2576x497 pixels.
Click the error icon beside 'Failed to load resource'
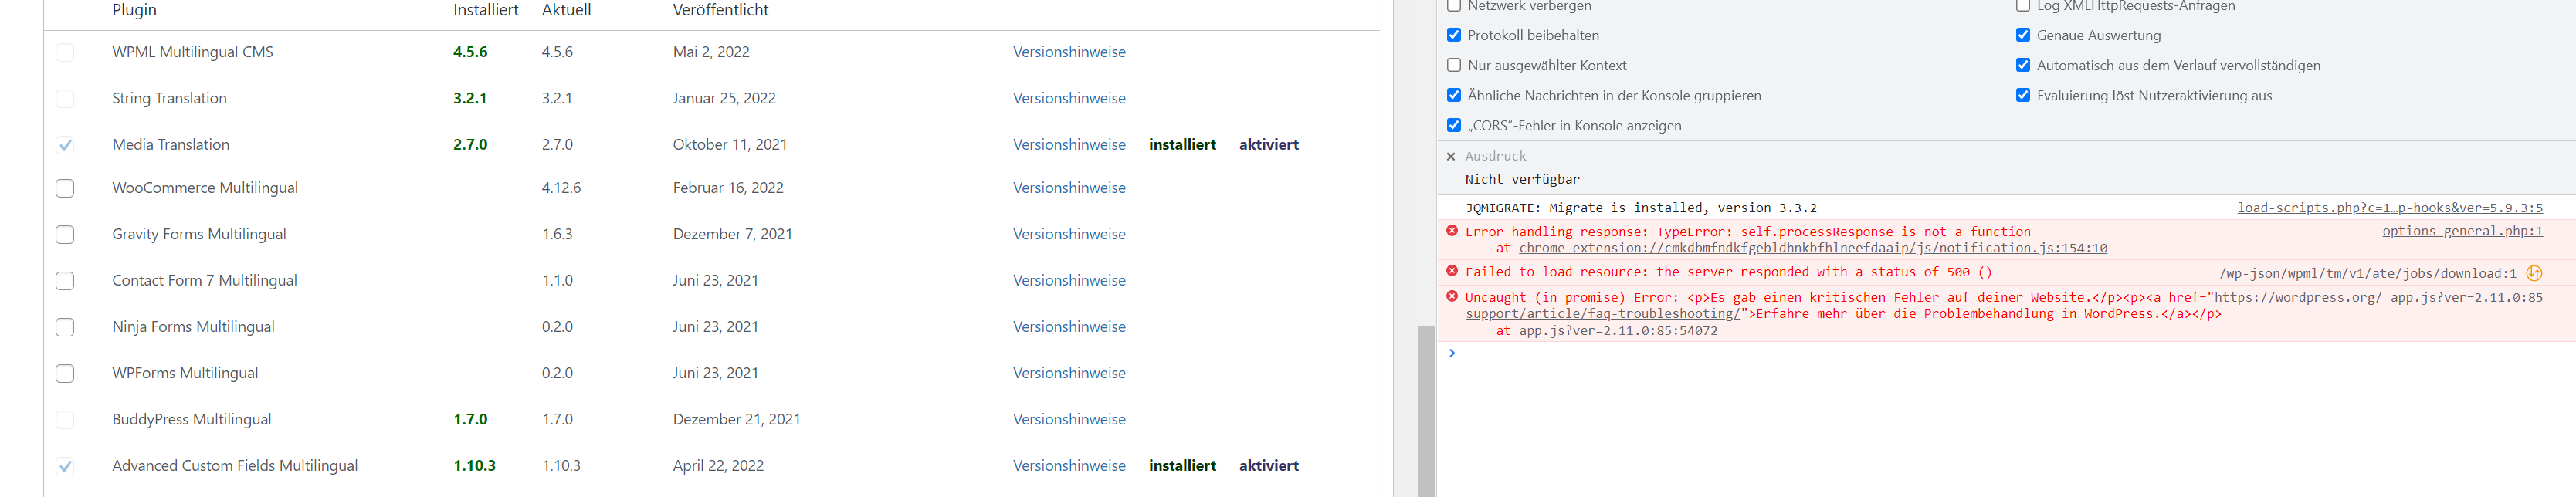pyautogui.click(x=1452, y=271)
